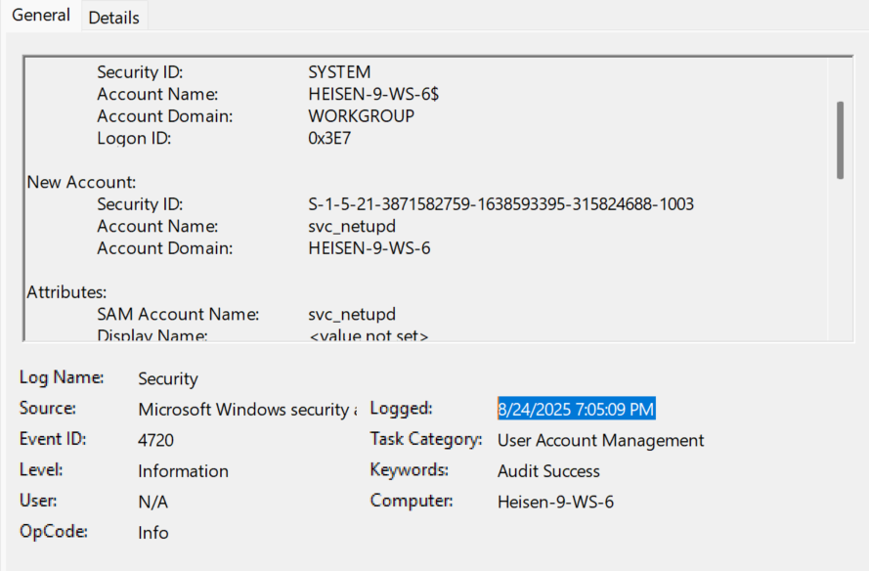Click the Task Category value User Account Management

click(x=600, y=440)
